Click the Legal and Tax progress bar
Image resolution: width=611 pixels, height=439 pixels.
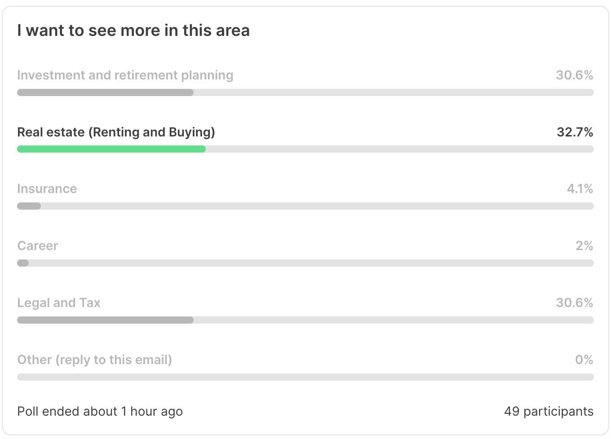305,320
